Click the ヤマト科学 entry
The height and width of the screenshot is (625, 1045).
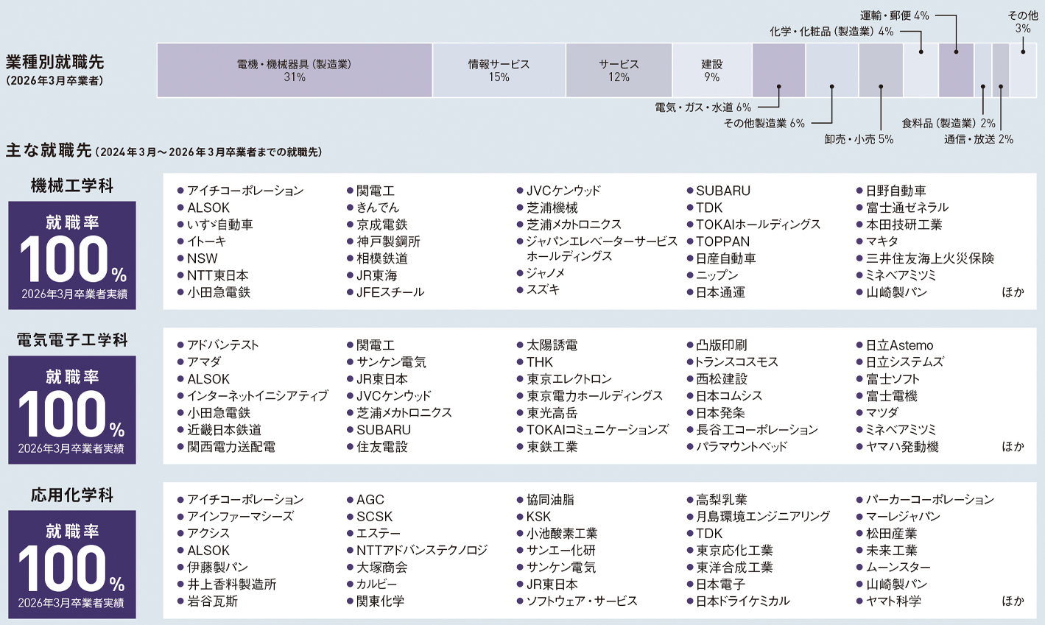click(x=893, y=601)
